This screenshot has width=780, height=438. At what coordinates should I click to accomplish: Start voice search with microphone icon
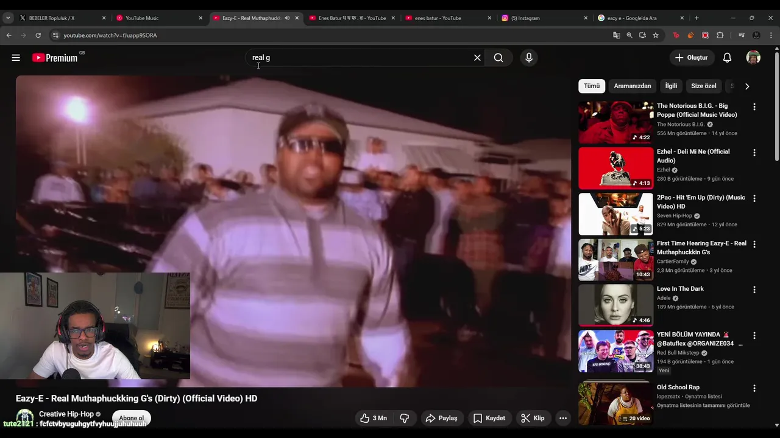529,58
